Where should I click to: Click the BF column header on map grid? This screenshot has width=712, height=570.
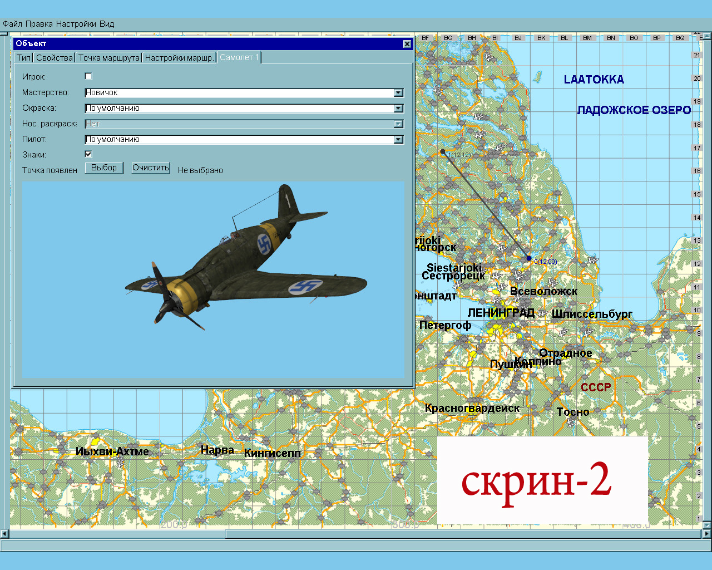point(426,38)
